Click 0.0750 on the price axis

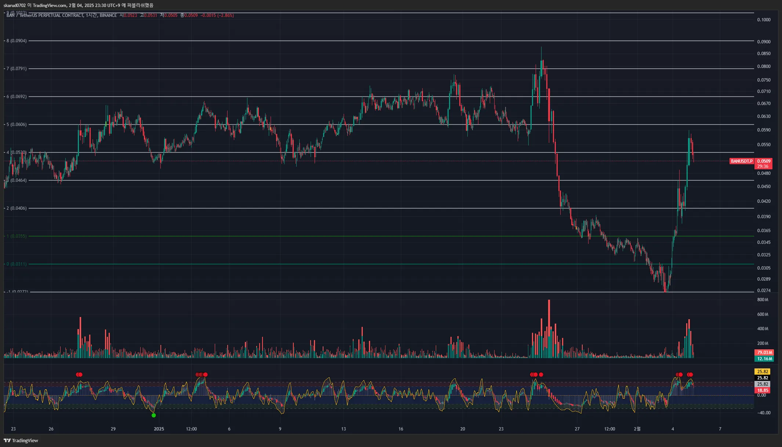(764, 80)
